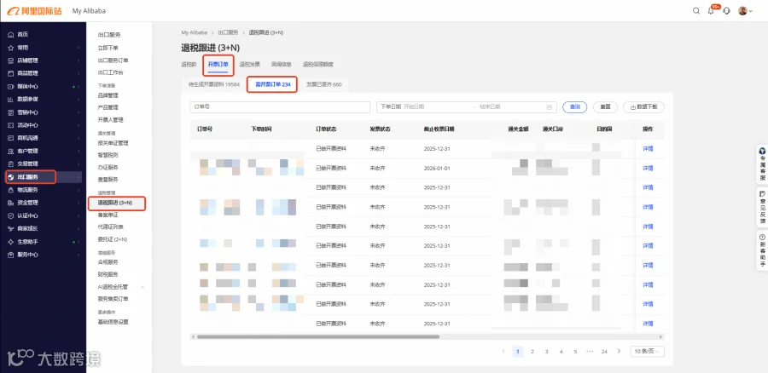Click the 媒体中心 icon in sidebar
Screen dimensions: 768x373
(x=11, y=87)
